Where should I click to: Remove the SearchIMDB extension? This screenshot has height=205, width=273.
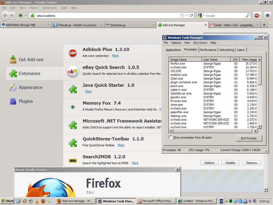pyautogui.click(x=252, y=163)
